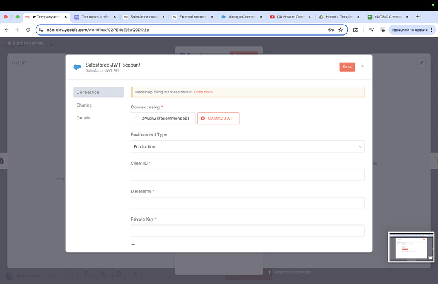Click the zoom in magnifier icon on canvas
The height and width of the screenshot is (284, 438).
pyautogui.click(x=86, y=274)
